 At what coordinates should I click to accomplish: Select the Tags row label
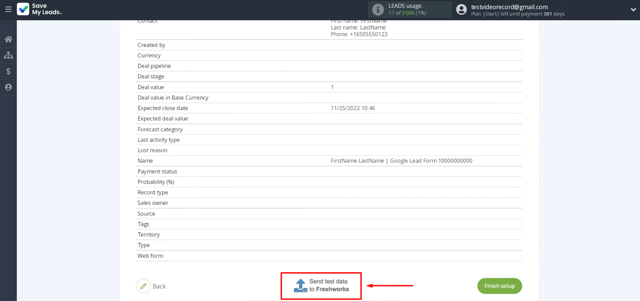pyautogui.click(x=143, y=224)
